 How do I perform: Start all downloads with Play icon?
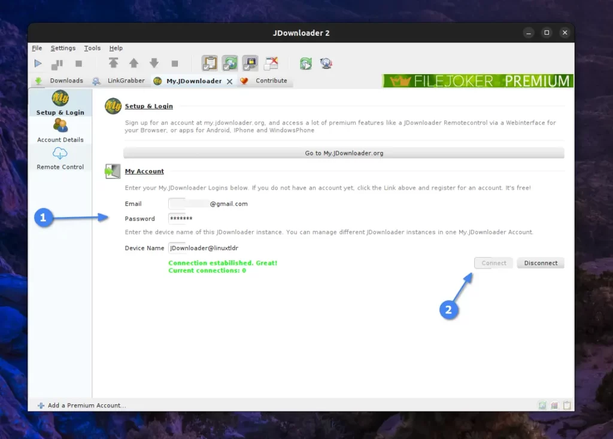pyautogui.click(x=38, y=63)
